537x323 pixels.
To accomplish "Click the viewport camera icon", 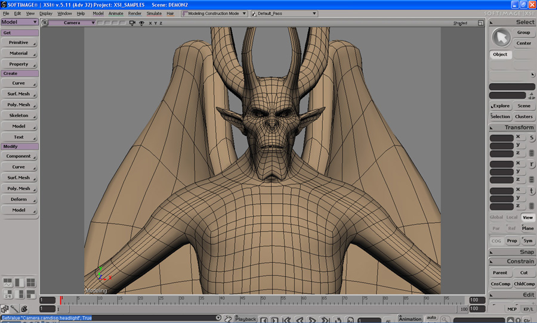I will [x=132, y=23].
